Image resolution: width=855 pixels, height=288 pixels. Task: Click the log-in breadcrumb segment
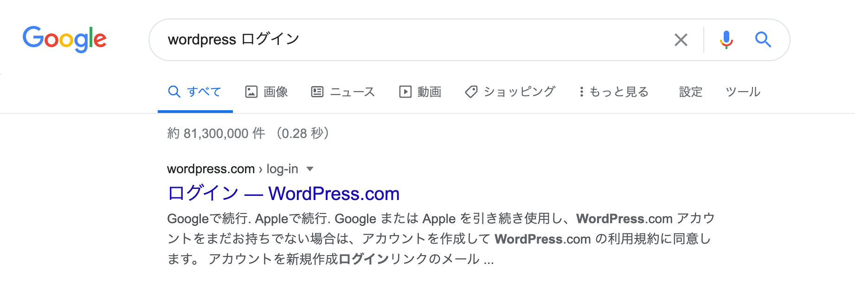pyautogui.click(x=282, y=169)
